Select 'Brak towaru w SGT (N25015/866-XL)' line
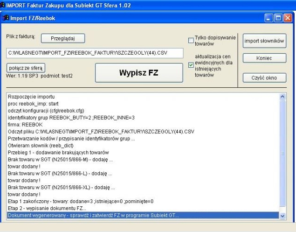296x232 pixels. (x=143, y=188)
